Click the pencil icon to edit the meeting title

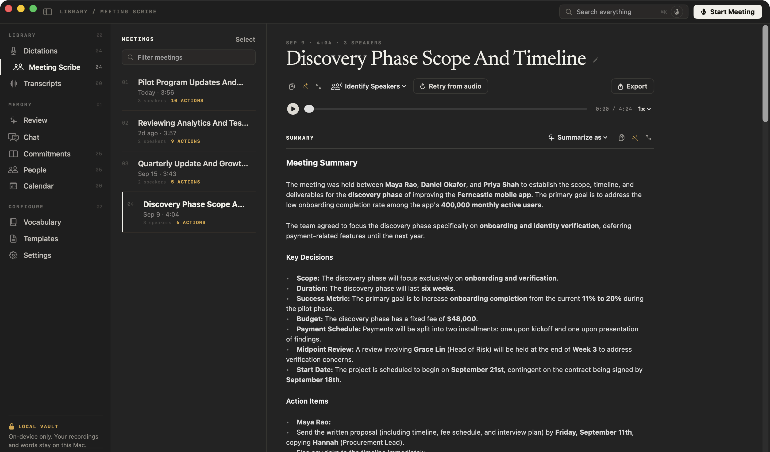(595, 60)
